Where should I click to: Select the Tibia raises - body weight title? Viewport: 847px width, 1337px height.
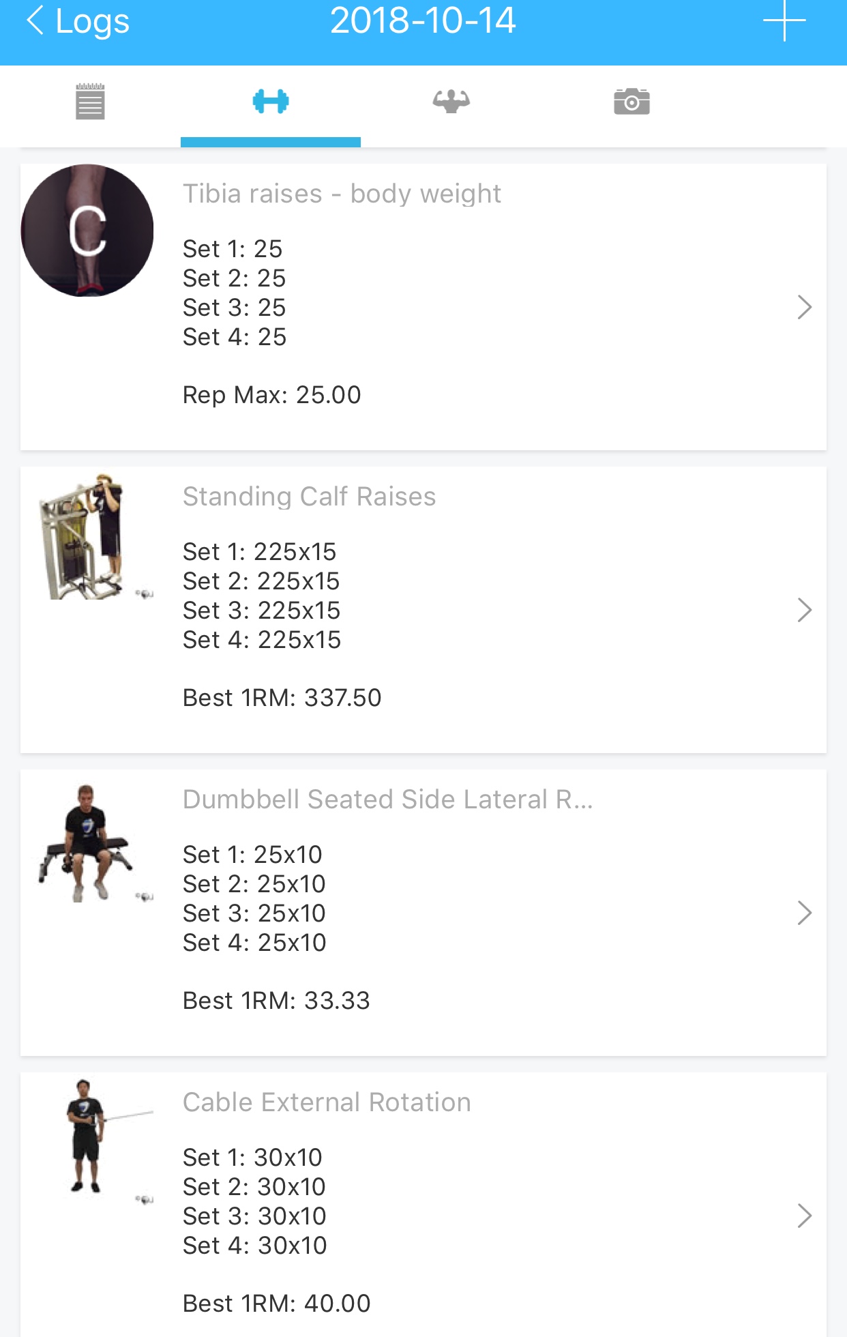(342, 194)
